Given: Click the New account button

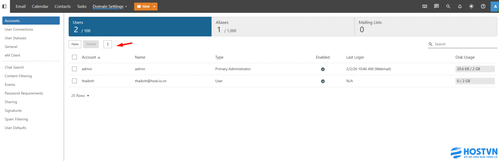Looking at the screenshot, I should (x=75, y=44).
